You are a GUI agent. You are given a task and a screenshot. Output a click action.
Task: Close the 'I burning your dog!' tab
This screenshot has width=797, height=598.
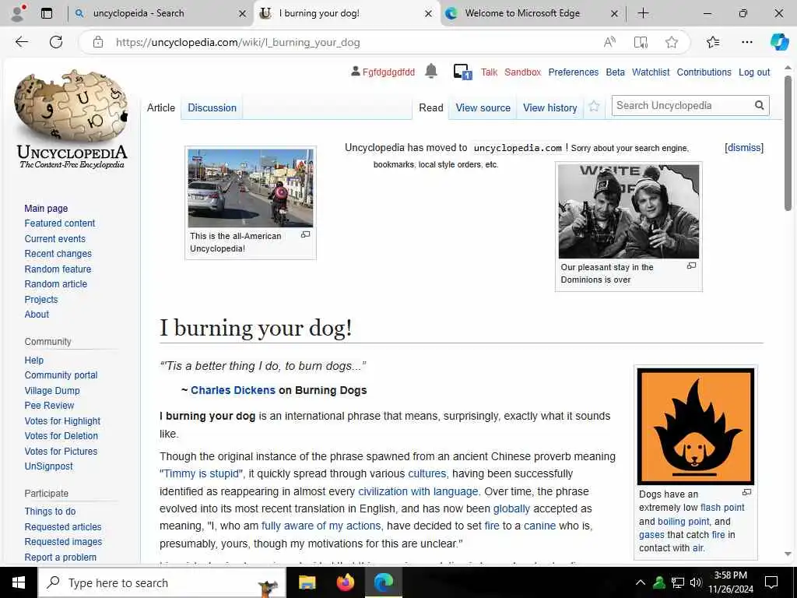[x=429, y=14]
